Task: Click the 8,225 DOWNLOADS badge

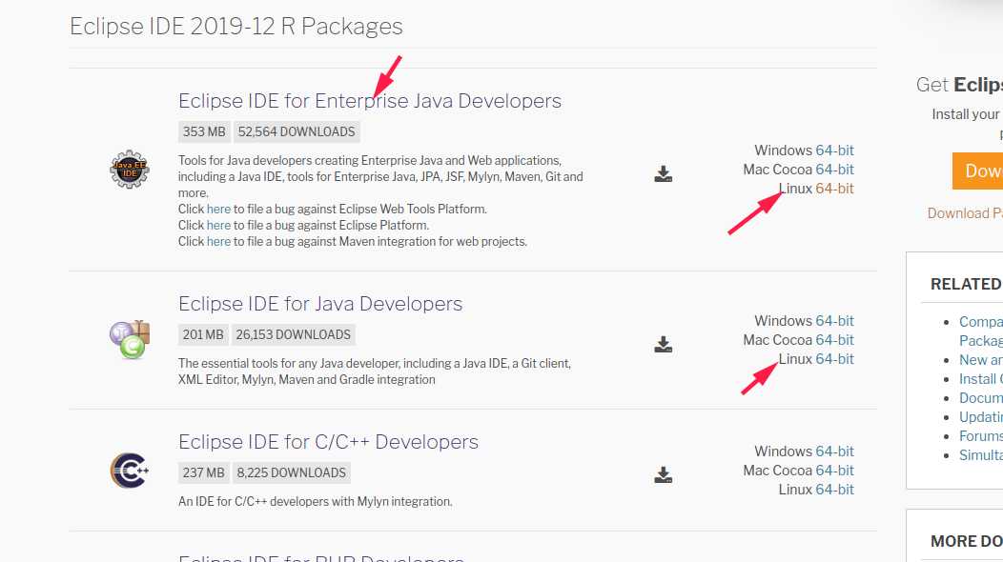Action: pos(291,473)
